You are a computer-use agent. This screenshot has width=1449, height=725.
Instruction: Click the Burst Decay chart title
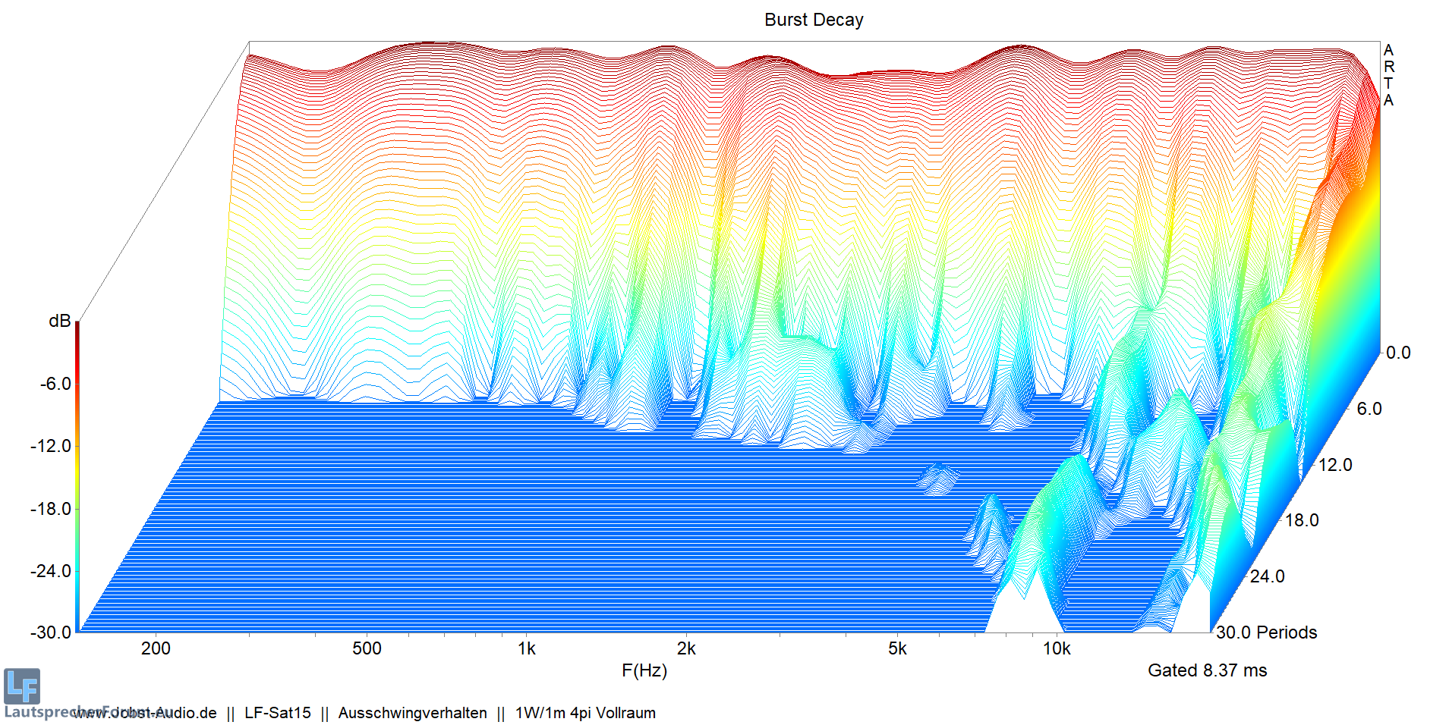(813, 20)
